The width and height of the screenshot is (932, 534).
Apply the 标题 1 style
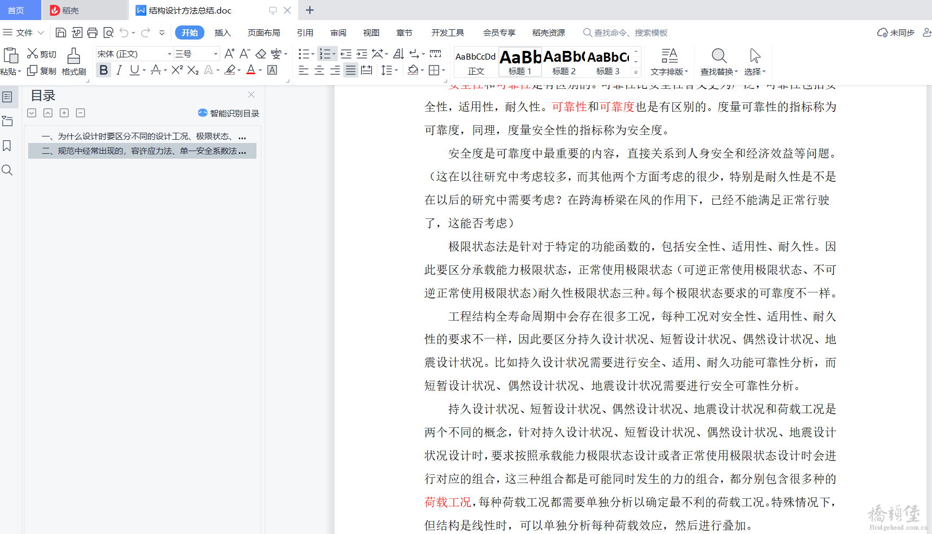click(x=520, y=62)
